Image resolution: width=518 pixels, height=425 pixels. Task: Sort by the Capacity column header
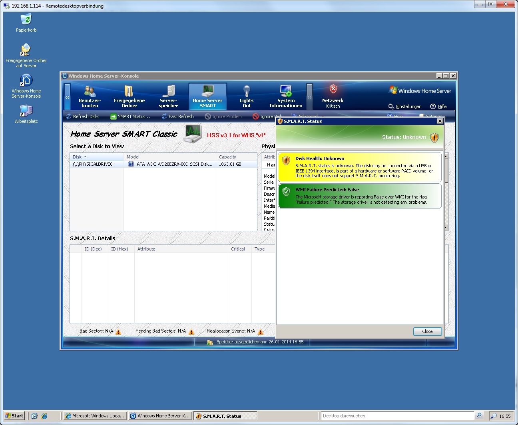[x=236, y=157]
